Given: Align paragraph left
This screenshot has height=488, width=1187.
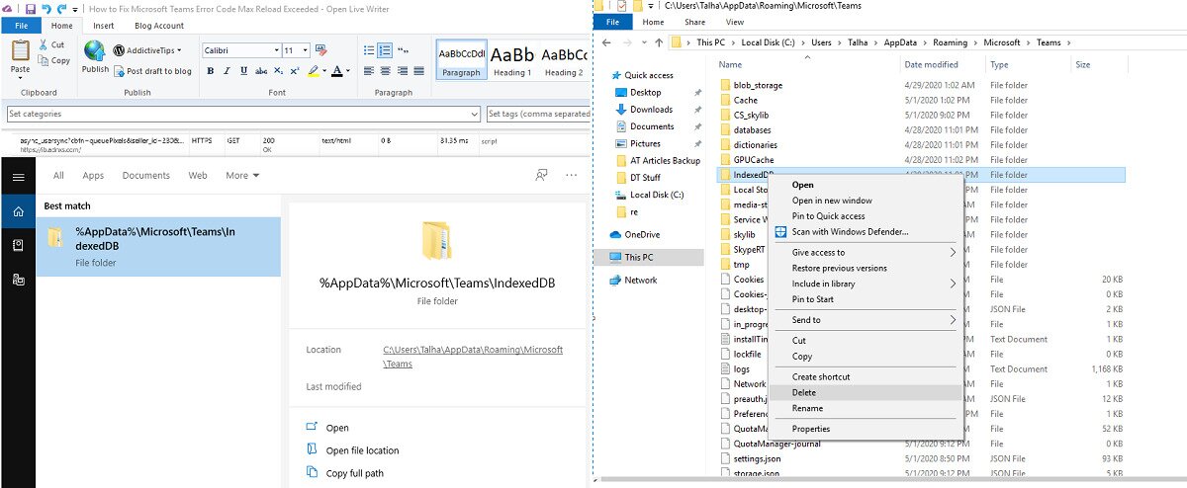Looking at the screenshot, I should tap(369, 71).
